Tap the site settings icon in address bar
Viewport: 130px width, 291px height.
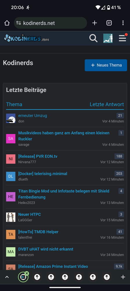click(x=19, y=23)
